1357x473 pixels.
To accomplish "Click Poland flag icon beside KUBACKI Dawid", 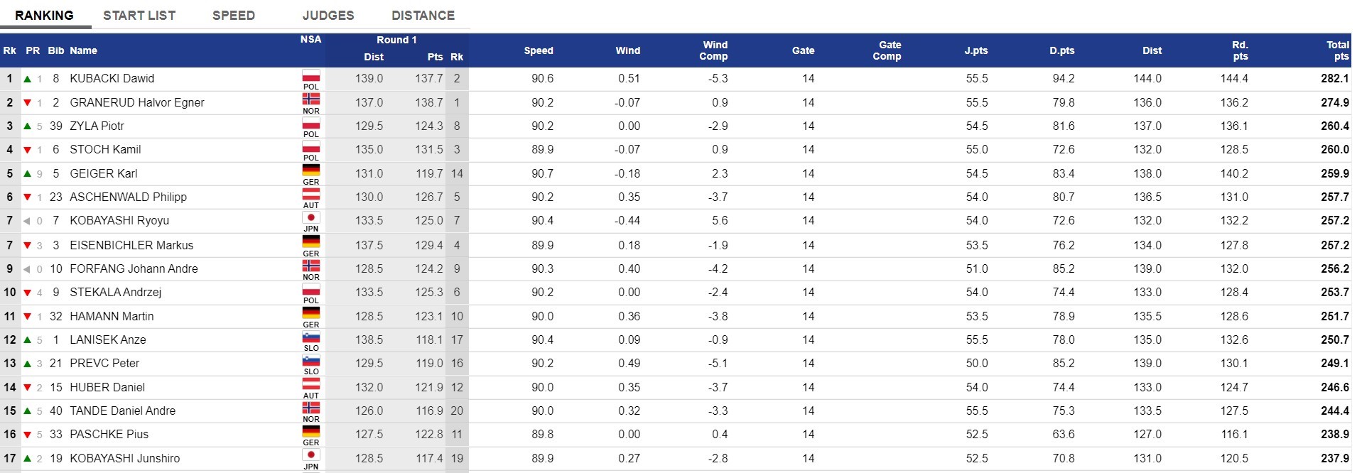I will 311,76.
